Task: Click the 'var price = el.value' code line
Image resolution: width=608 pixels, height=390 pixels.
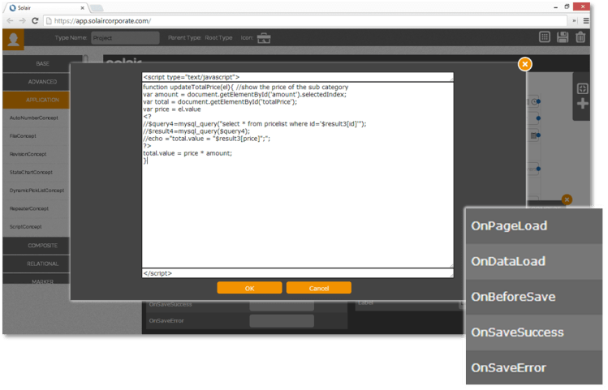Action: 172,109
